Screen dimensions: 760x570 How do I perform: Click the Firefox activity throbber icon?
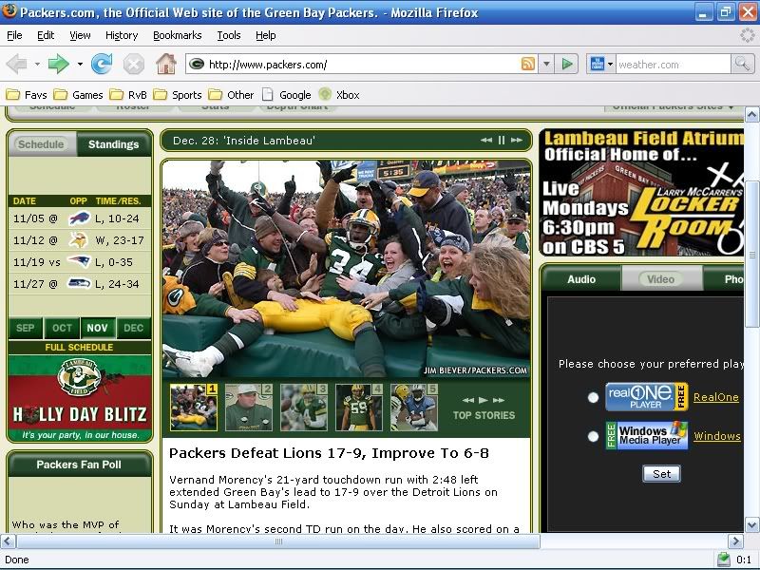(749, 35)
